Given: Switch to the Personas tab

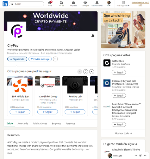Looking at the screenshot, I should coord(71,124).
